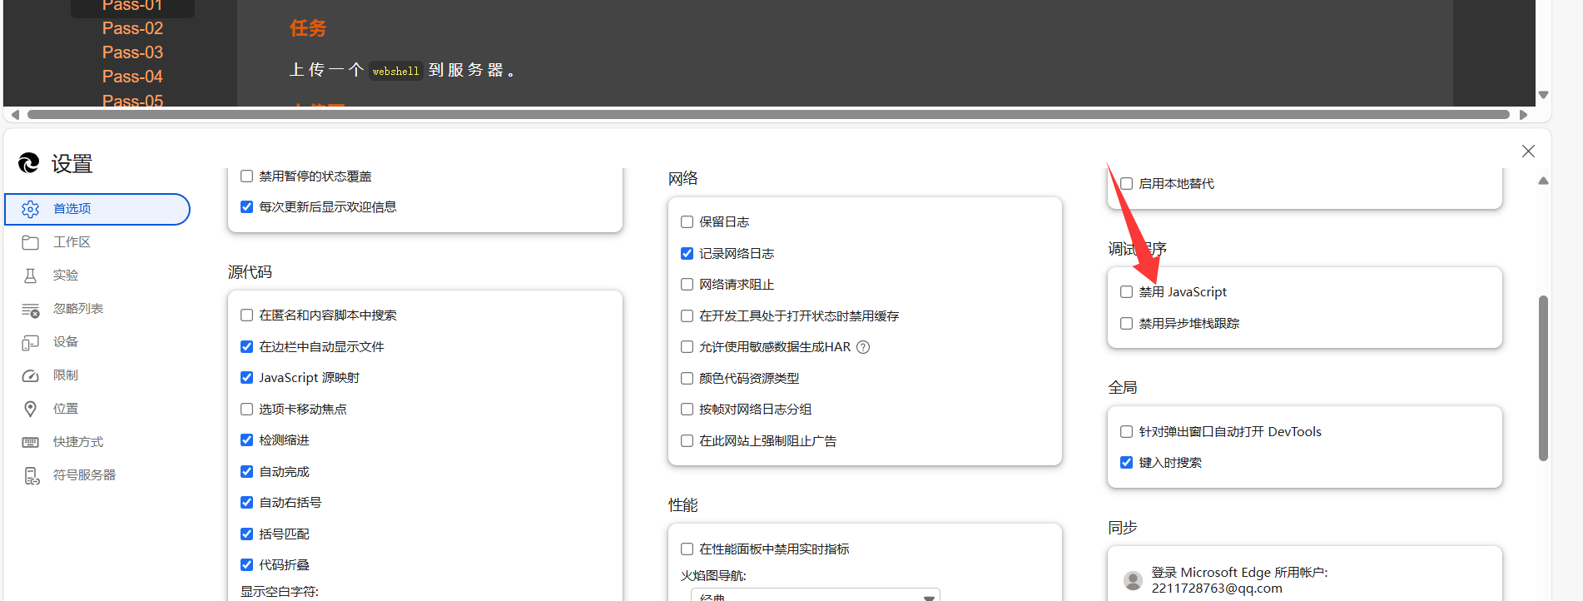Uncheck JavaScript 源映射
The height and width of the screenshot is (601, 1583).
[246, 378]
